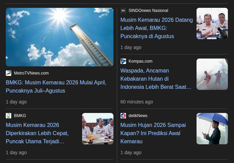The image size is (234, 163).
Task: Click the MetroTVNews.com favicon icon
Action: point(9,73)
